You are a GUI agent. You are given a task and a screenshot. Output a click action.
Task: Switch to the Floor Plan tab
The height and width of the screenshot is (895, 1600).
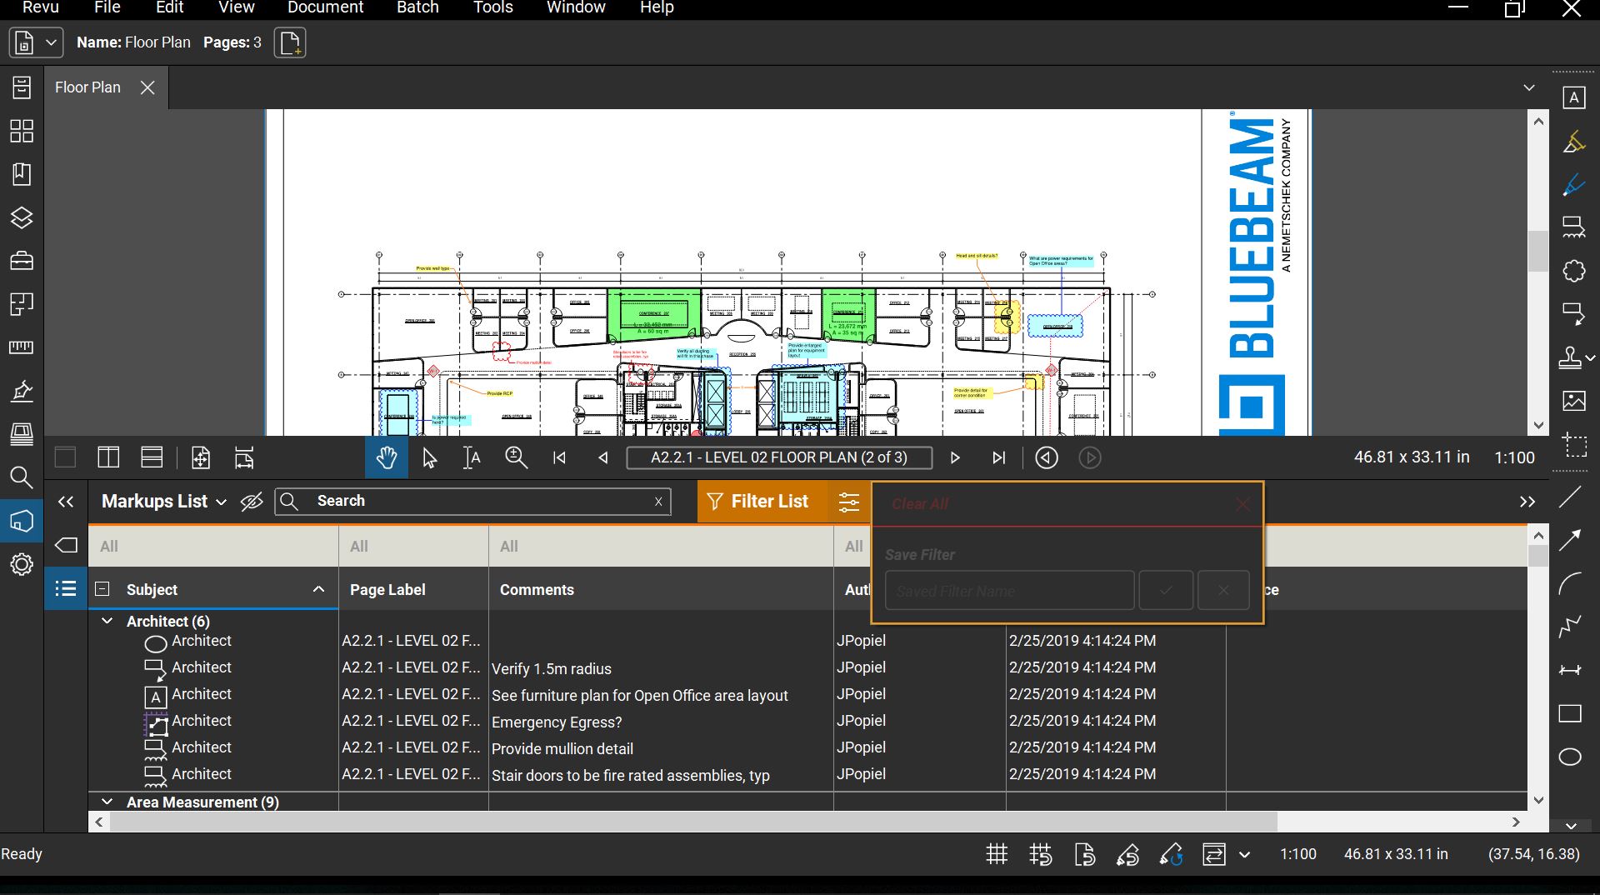(87, 87)
